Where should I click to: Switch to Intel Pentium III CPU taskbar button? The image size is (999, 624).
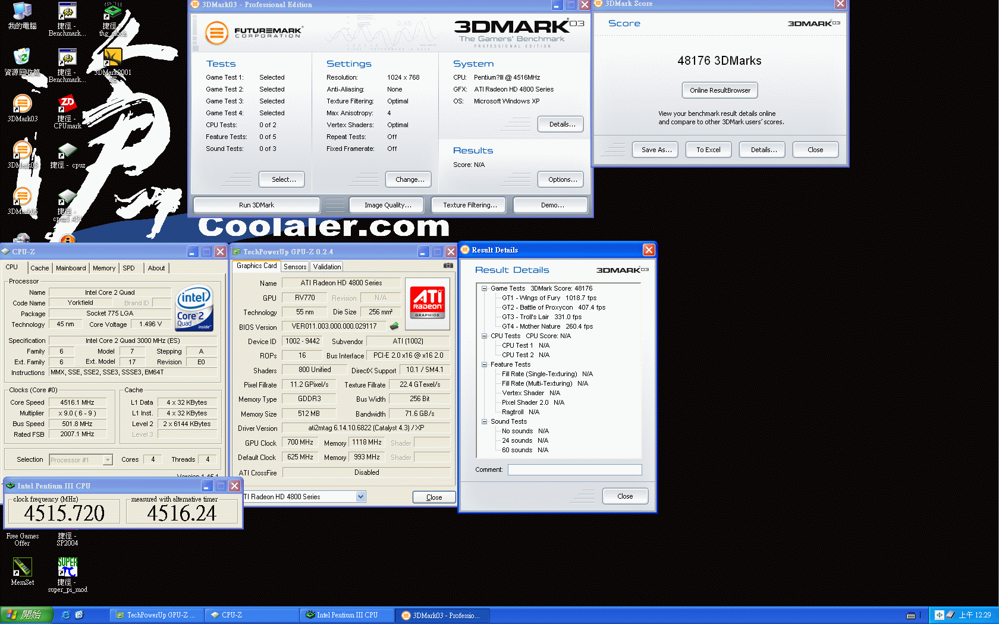coord(346,615)
